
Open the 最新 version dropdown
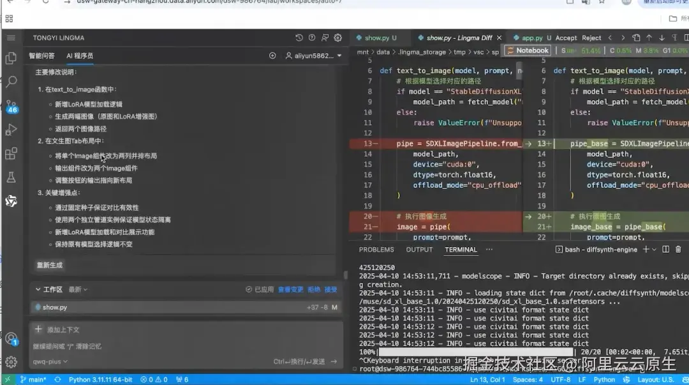pos(78,289)
